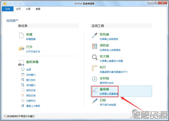Click the active window capture icon
Viewport: 169px width, 121px height.
click(x=23, y=75)
